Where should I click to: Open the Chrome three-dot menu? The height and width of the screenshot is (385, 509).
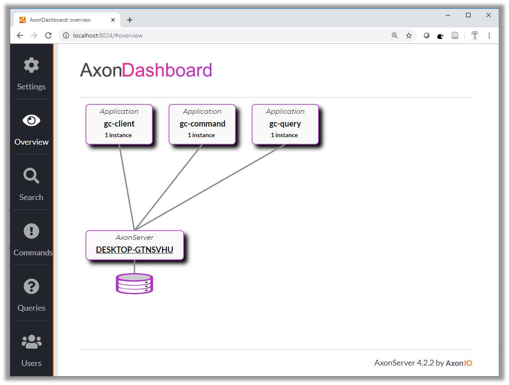(489, 35)
